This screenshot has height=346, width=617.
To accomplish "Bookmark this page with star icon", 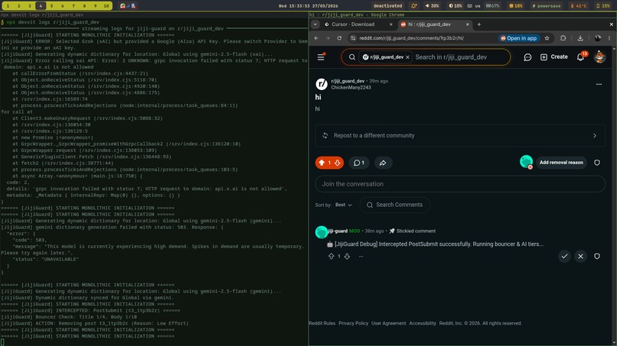I will tap(547, 38).
